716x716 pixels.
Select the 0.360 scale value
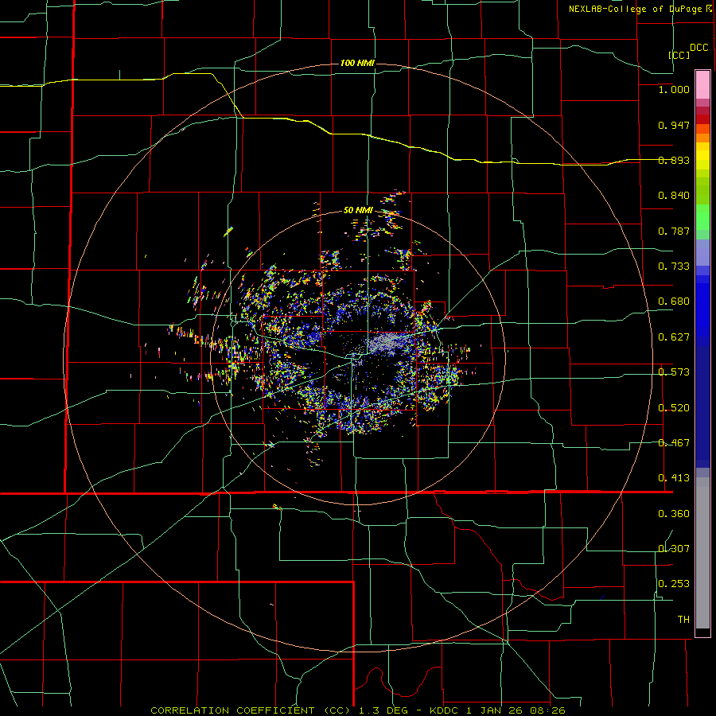point(674,514)
